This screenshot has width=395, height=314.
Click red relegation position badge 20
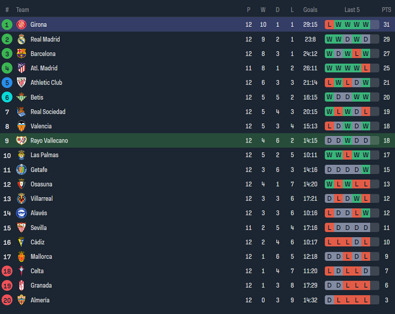pos(7,300)
